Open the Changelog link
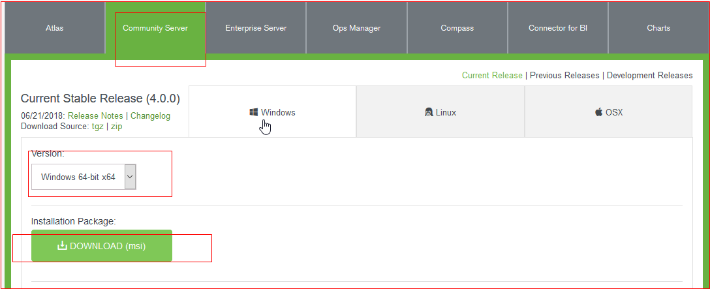Viewport: 710px width, 289px height. click(150, 116)
